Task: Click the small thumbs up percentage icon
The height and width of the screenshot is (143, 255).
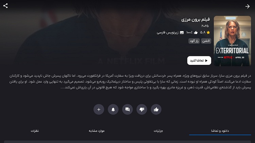Action: coord(196,33)
